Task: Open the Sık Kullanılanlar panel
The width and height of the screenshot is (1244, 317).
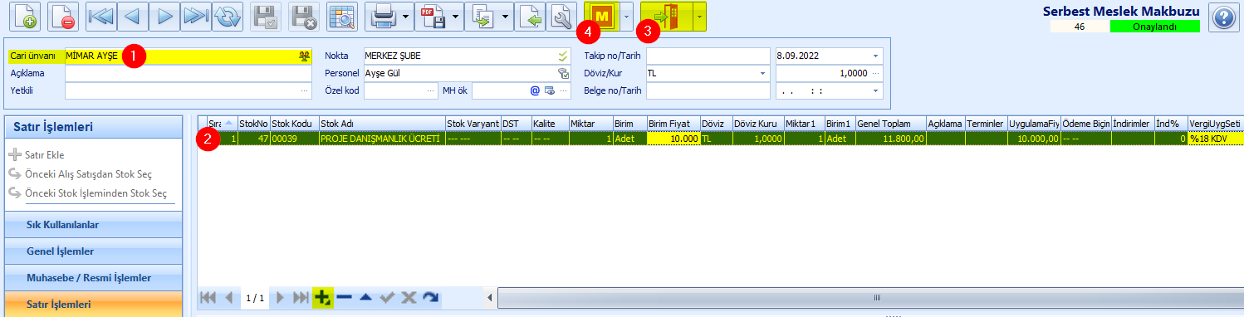Action: [91, 225]
